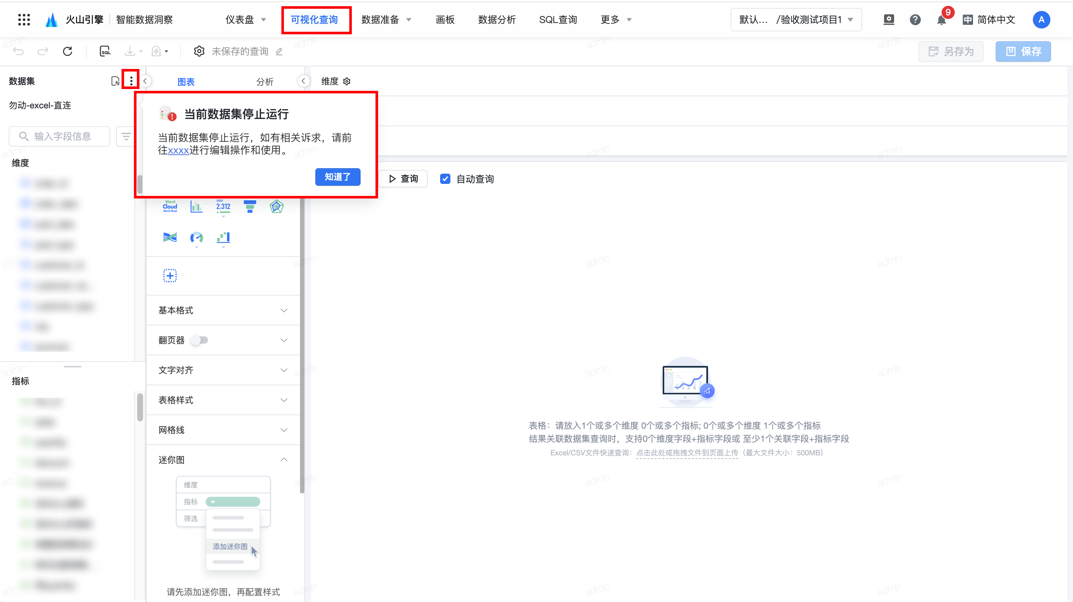Open the SQL view icon
1073x602 pixels.
105,51
